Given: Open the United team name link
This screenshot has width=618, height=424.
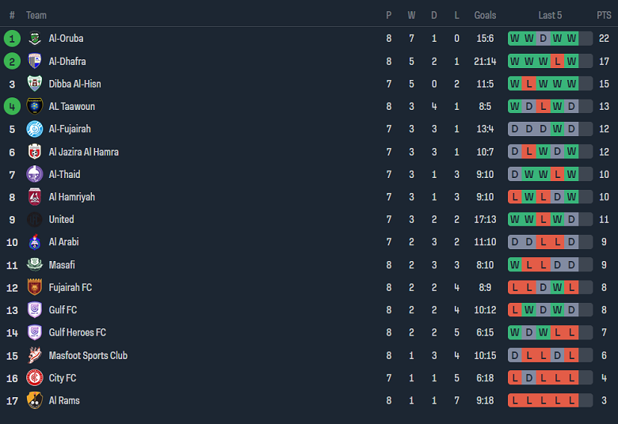Looking at the screenshot, I should 61,219.
